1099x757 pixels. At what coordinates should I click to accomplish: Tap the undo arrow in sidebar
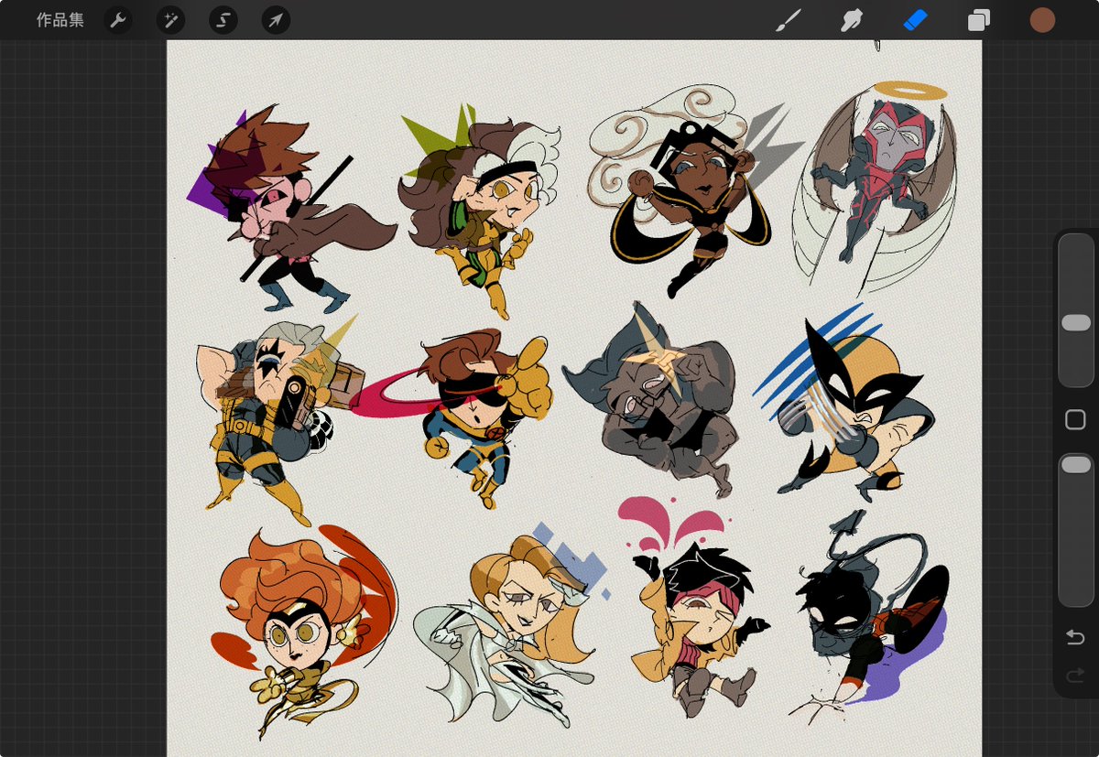pyautogui.click(x=1076, y=637)
